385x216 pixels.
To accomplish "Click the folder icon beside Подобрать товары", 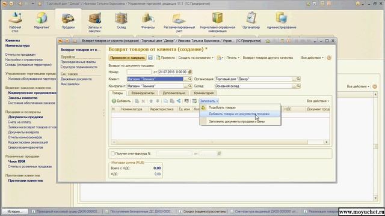I will coord(203,107).
